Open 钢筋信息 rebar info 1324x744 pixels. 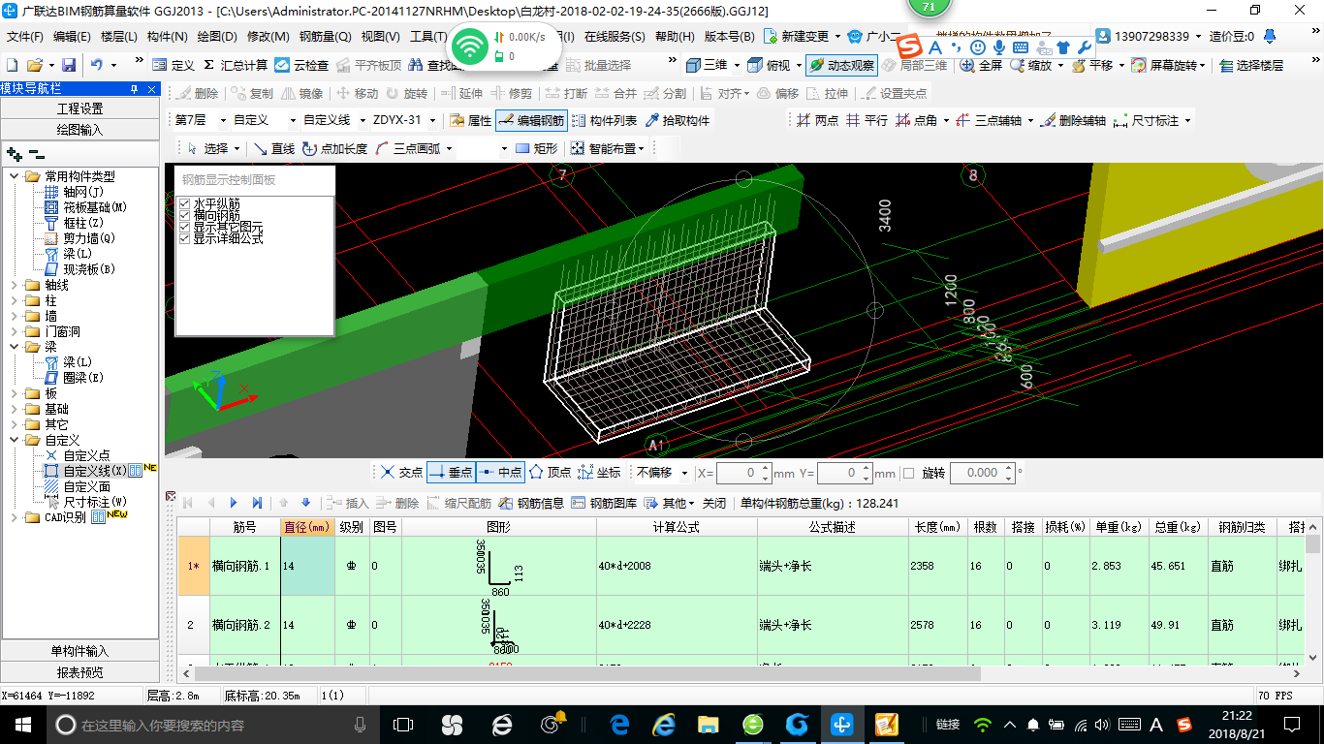tap(531, 503)
